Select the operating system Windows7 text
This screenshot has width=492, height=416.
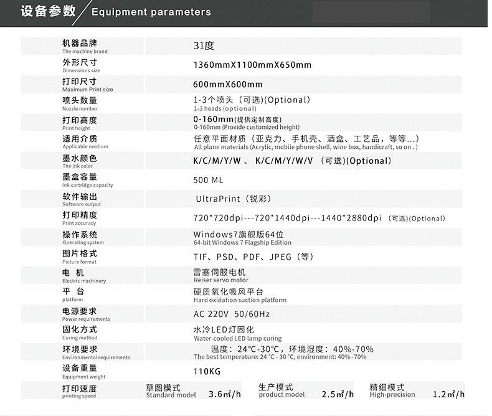click(x=239, y=235)
